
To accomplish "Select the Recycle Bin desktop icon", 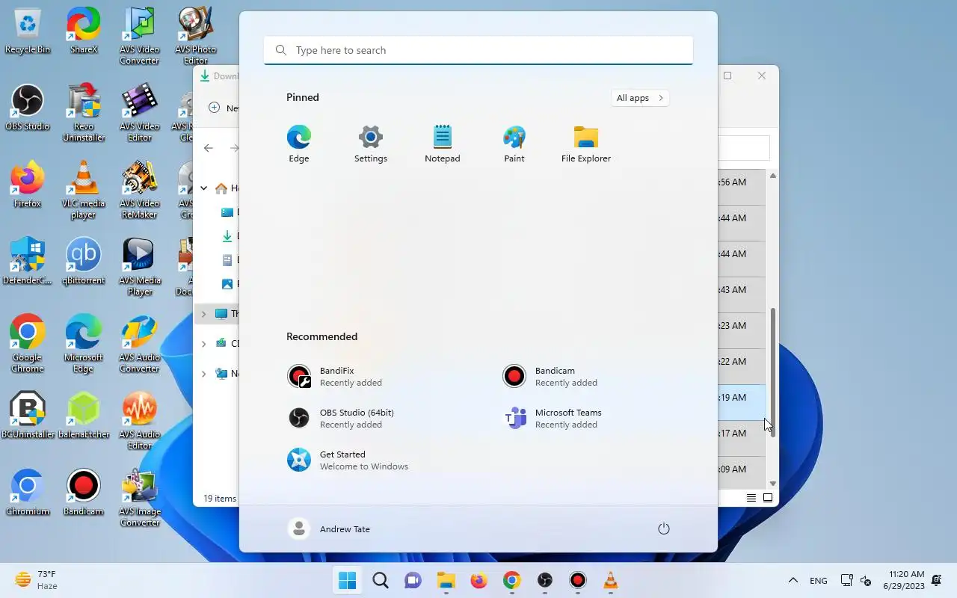I will point(28,32).
